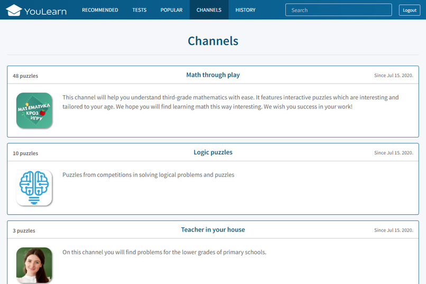
Task: Open the Logic puzzles channel title
Action: point(213,152)
